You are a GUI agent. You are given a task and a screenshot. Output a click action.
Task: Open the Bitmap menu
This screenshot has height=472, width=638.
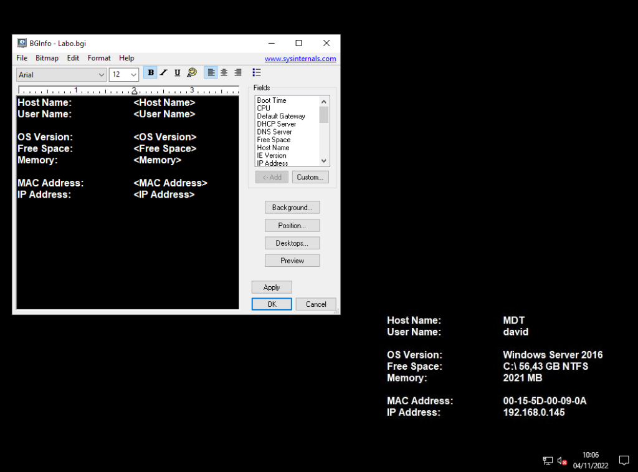tap(47, 58)
